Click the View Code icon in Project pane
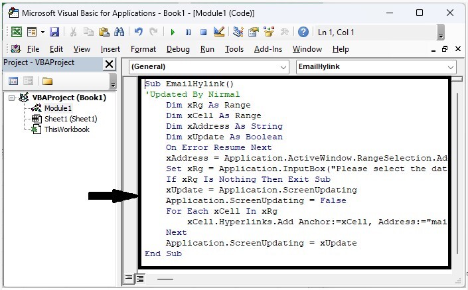Image resolution: width=468 pixels, height=290 pixels. [13, 81]
